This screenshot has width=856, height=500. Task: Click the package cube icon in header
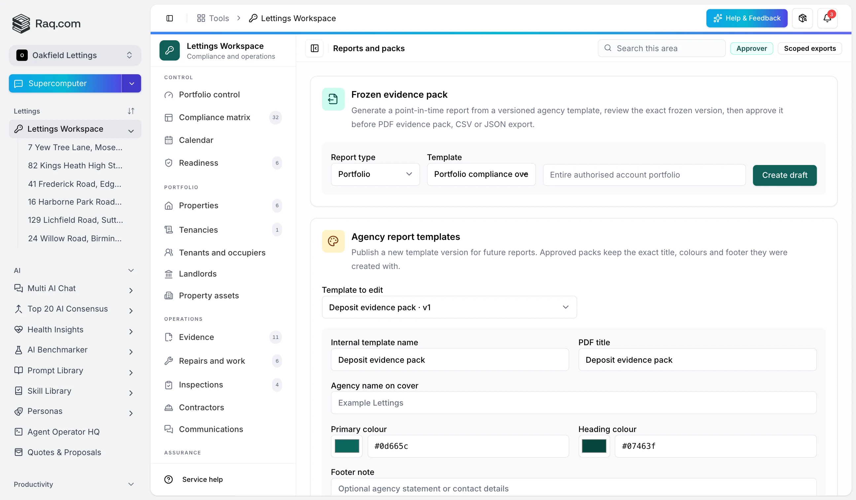coord(802,18)
